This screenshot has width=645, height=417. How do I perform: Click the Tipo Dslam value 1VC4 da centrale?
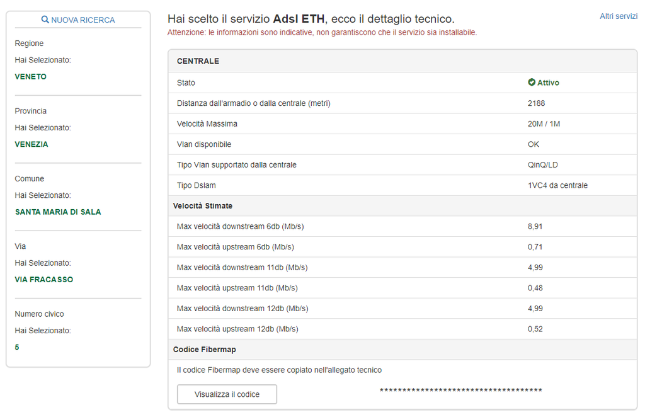557,185
